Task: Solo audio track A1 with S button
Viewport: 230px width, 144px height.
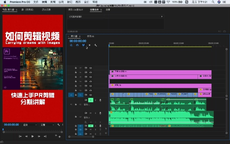Action: pos(95,100)
